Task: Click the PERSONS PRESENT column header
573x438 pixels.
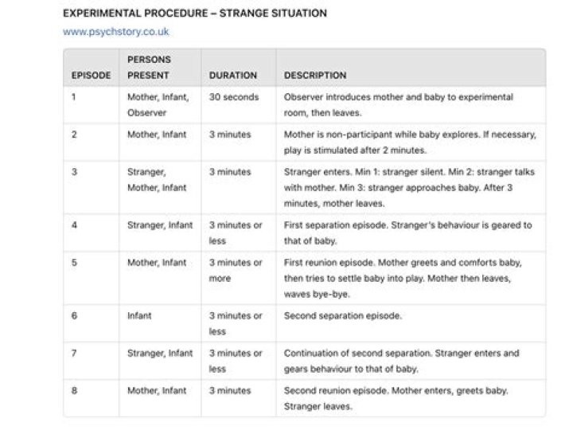Action: (149, 67)
